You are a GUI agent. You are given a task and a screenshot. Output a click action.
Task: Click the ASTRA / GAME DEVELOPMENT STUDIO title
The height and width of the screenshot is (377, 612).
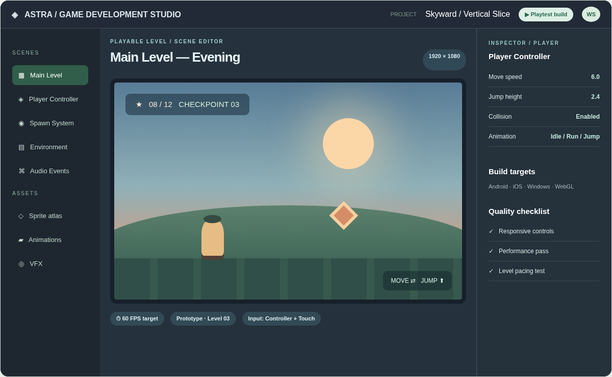[103, 15]
